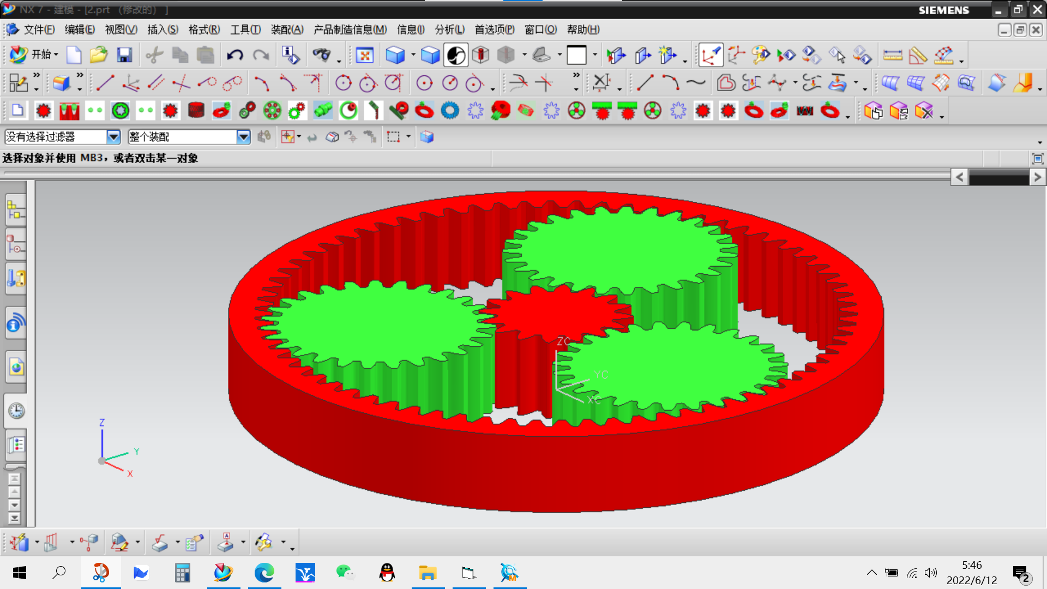Click the bottom sidebar down arrow
The width and height of the screenshot is (1047, 589).
point(15,518)
